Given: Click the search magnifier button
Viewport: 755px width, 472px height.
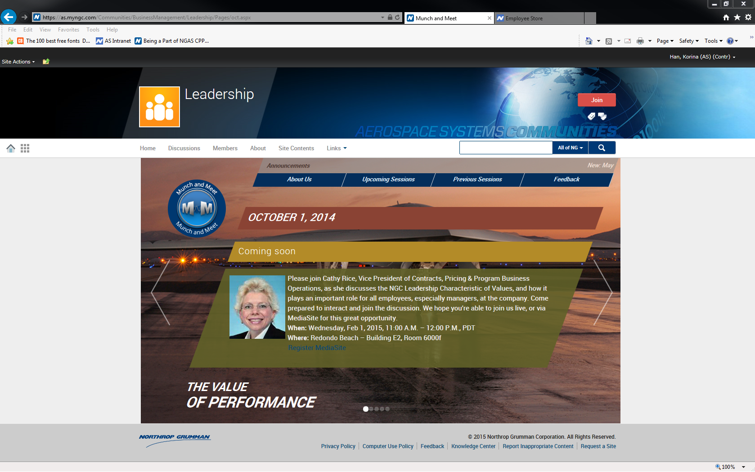Looking at the screenshot, I should click(x=602, y=148).
